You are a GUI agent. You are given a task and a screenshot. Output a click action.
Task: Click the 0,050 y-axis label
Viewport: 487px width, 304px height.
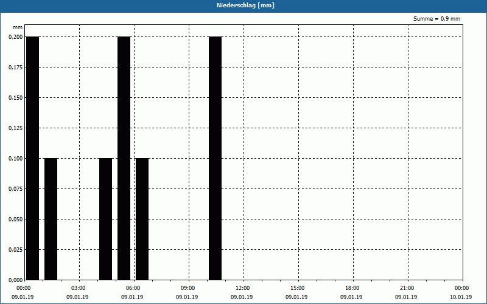click(x=16, y=219)
